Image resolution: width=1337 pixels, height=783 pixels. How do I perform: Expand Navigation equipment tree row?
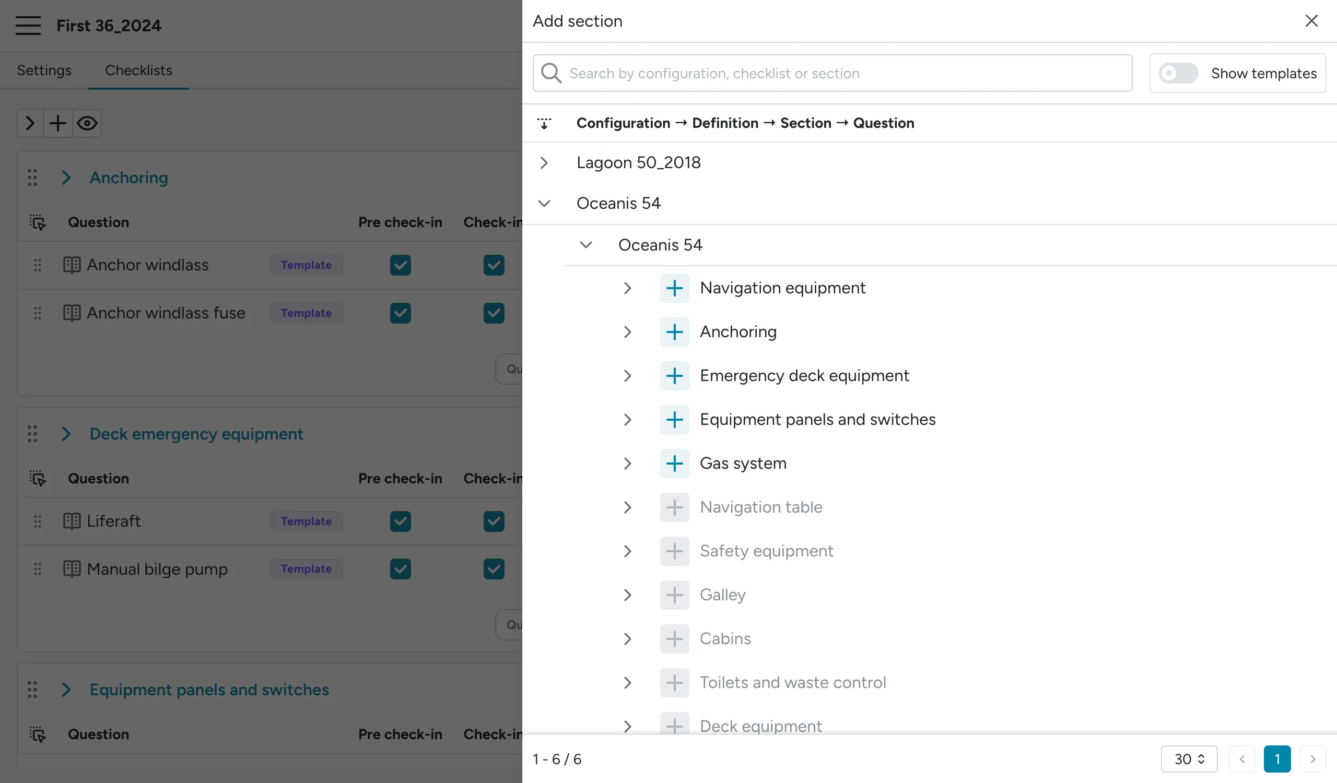[x=627, y=288]
